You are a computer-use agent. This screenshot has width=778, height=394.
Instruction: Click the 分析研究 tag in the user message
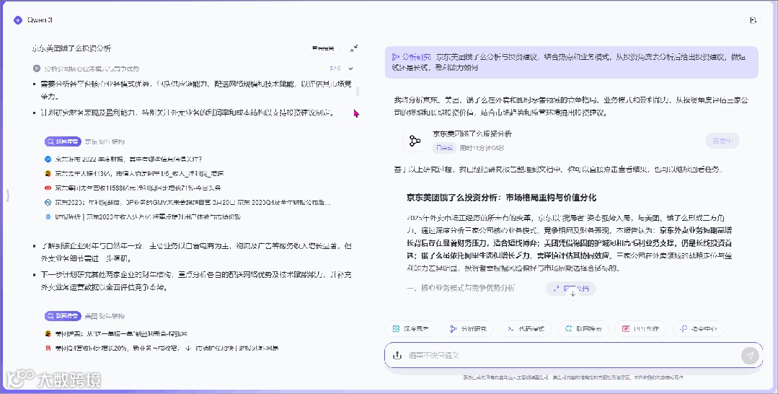click(x=411, y=57)
